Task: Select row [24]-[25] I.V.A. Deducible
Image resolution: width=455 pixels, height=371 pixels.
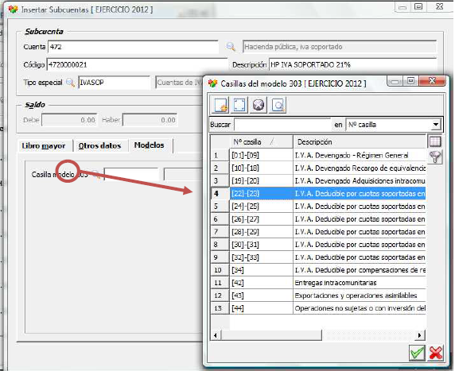Action: point(328,207)
